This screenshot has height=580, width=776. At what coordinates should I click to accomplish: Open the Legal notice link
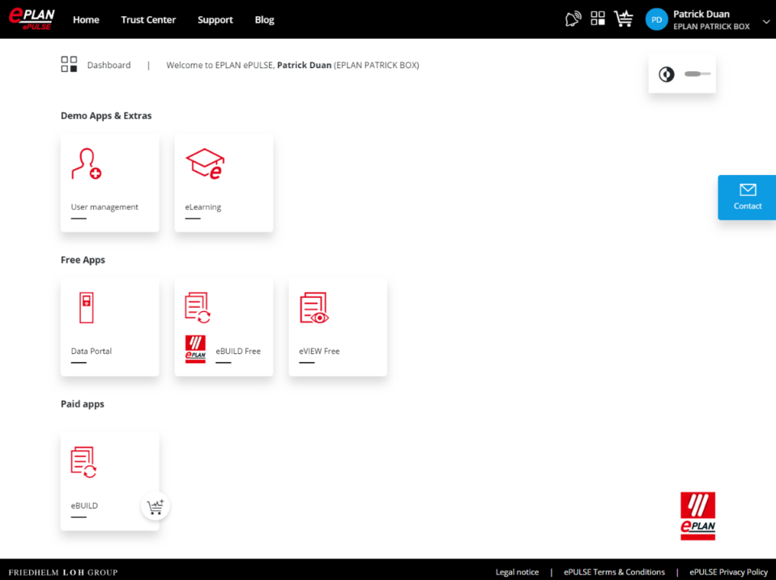[517, 572]
